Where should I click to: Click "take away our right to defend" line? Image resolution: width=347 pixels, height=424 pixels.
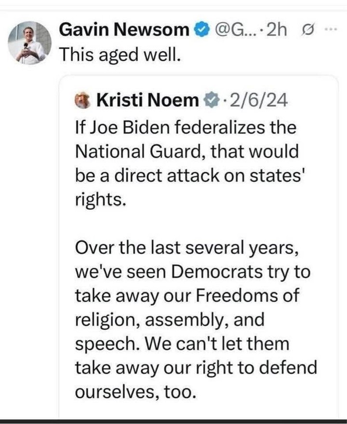click(x=196, y=368)
